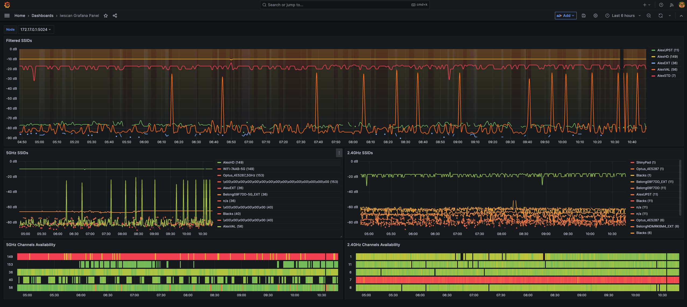Refresh the dashboard
Screen dimensions: 687x307
[x=660, y=16]
